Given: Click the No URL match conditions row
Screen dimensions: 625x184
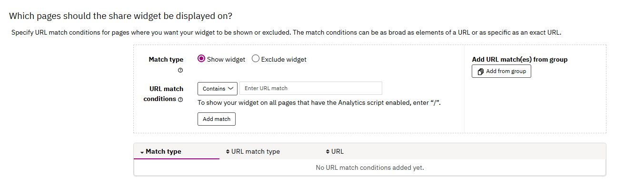Looking at the screenshot, I should click(x=370, y=167).
